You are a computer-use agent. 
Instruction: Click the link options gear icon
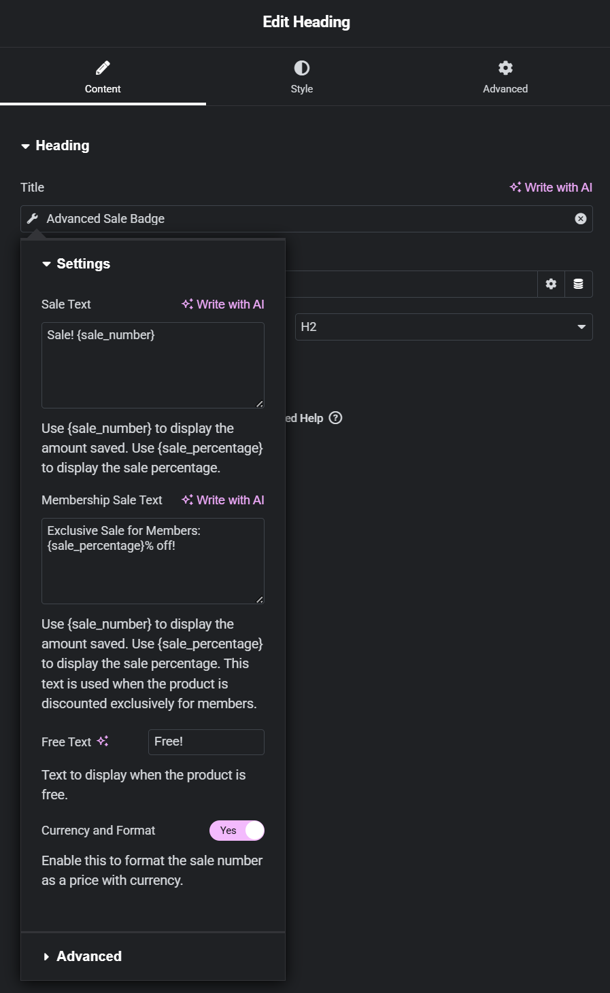(551, 284)
